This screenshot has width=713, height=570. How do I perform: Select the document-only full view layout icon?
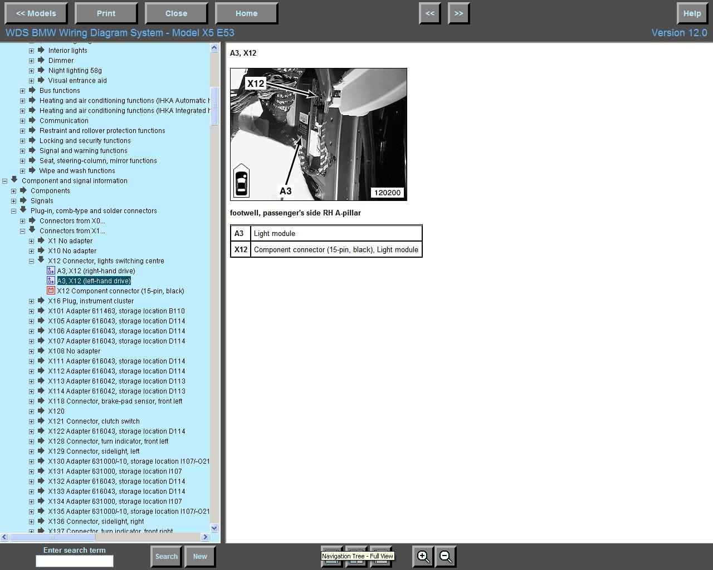click(x=382, y=557)
